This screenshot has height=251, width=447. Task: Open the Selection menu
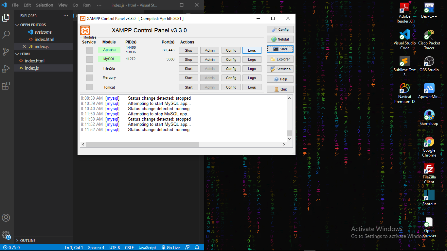45,5
